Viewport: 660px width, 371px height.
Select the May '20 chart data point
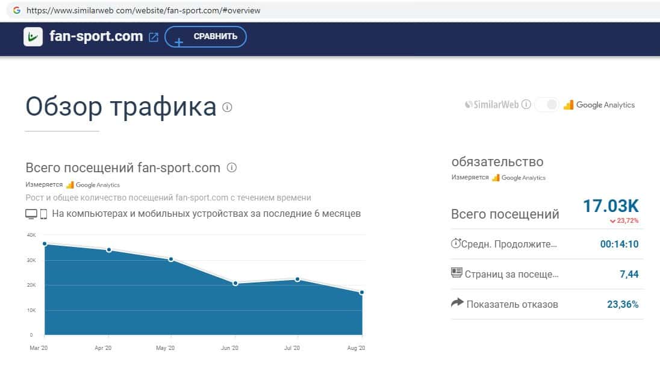[x=171, y=260]
